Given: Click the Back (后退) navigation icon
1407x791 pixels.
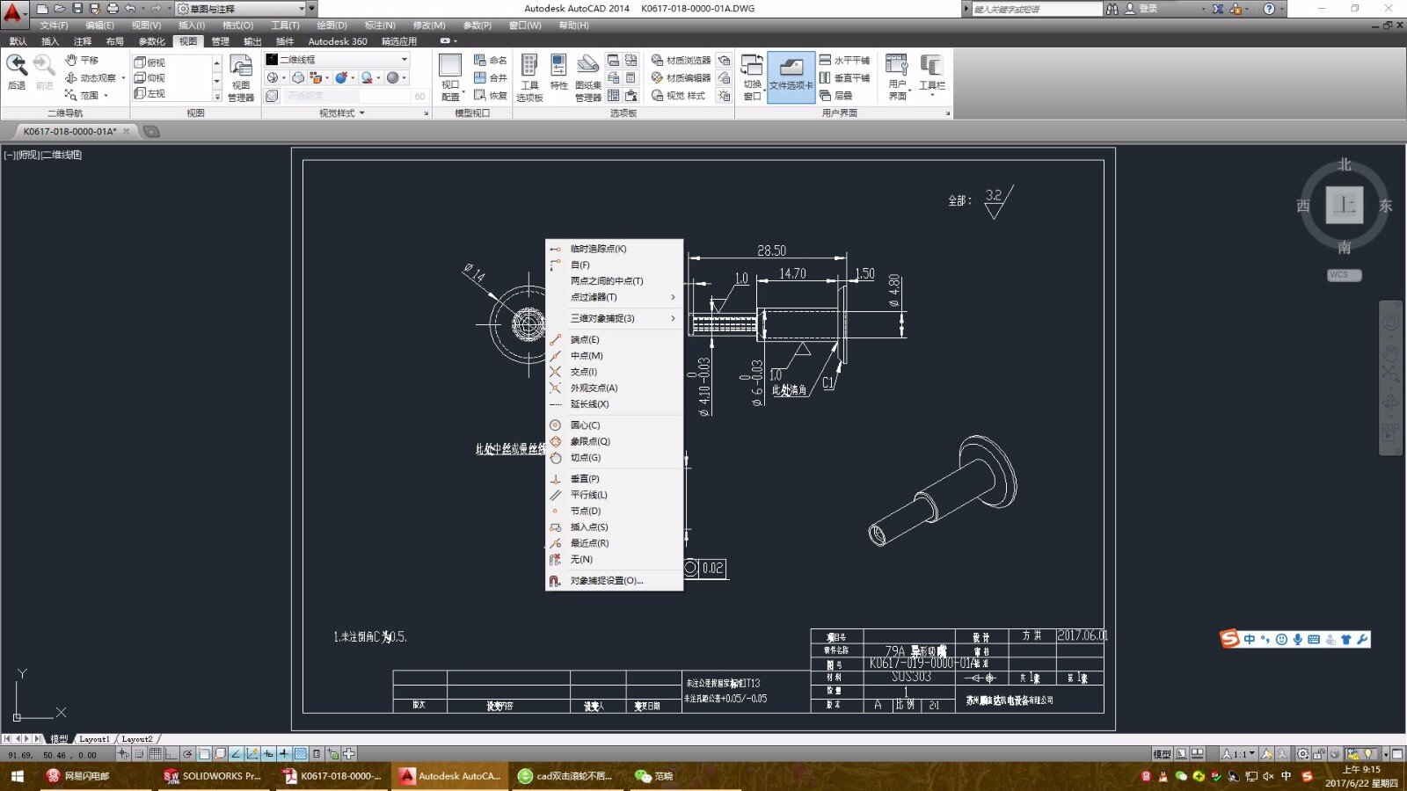Looking at the screenshot, I should point(17,71).
